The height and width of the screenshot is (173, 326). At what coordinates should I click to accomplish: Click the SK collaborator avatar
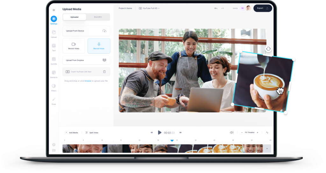[242, 8]
